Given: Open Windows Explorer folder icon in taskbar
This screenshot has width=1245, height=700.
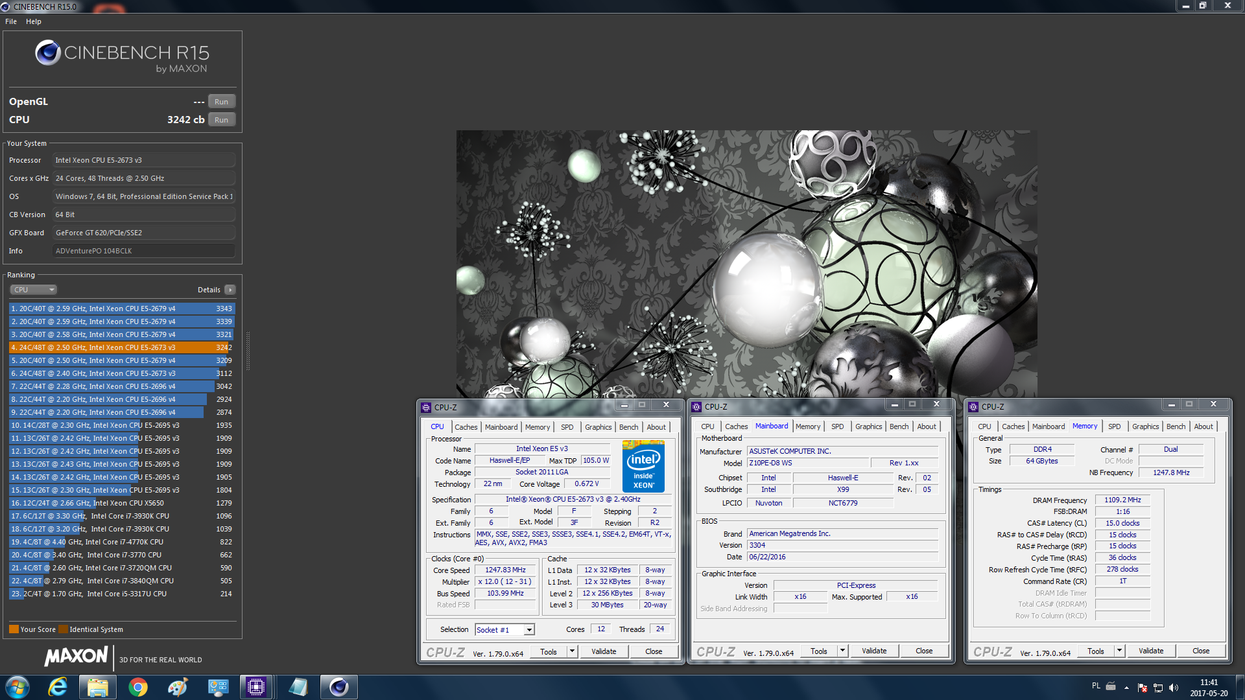Looking at the screenshot, I should pos(98,687).
